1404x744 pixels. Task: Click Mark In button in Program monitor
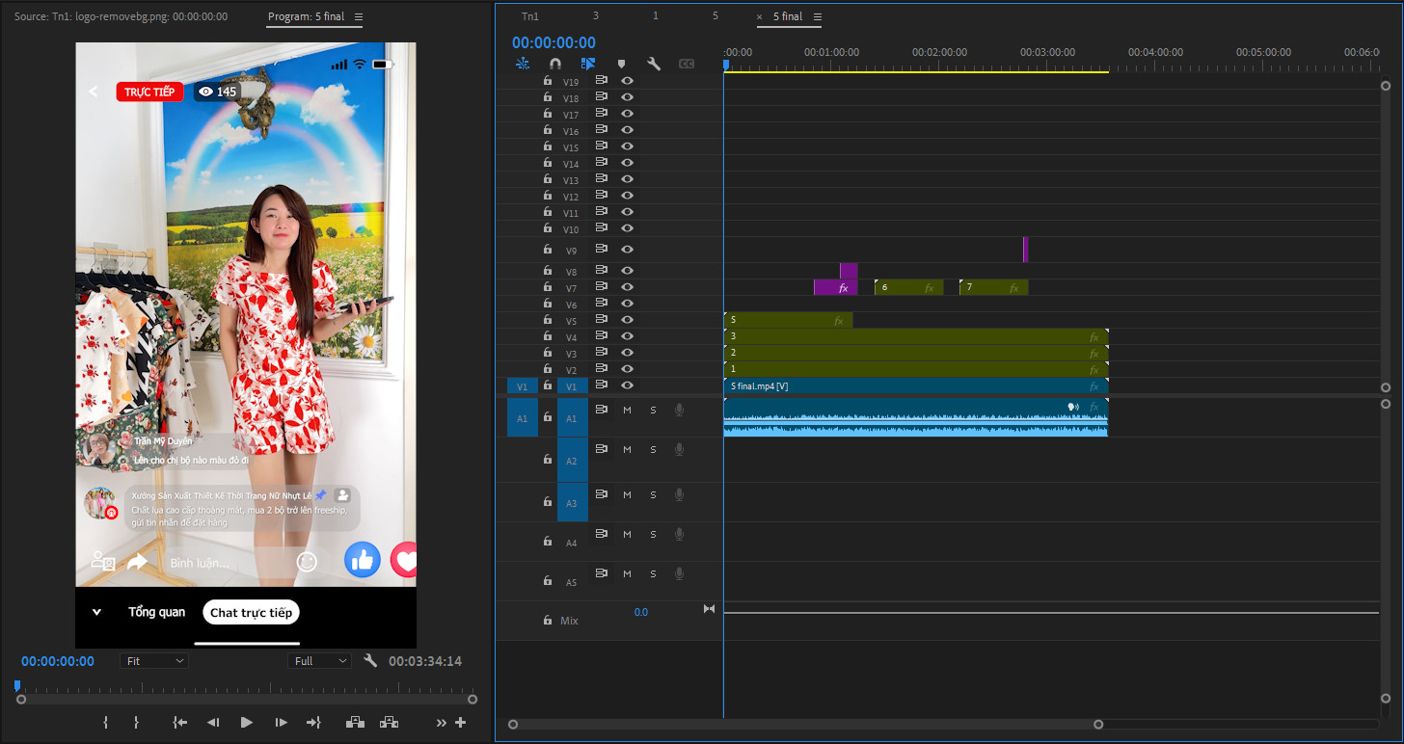(106, 722)
